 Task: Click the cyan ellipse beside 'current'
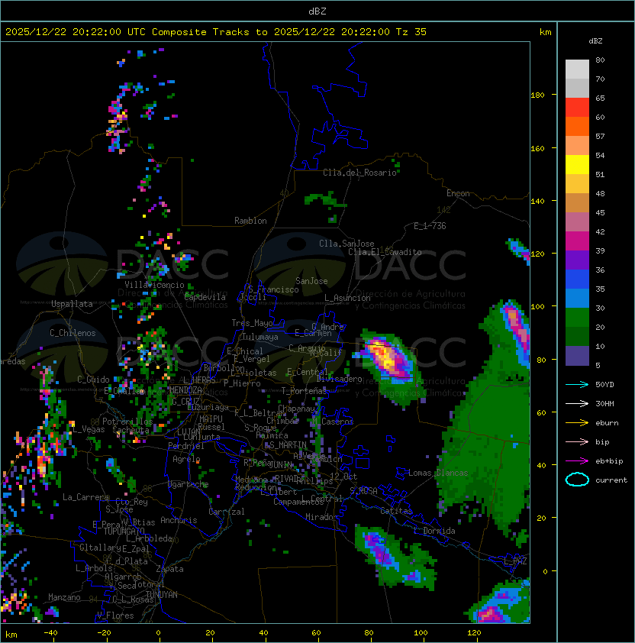coord(577,480)
